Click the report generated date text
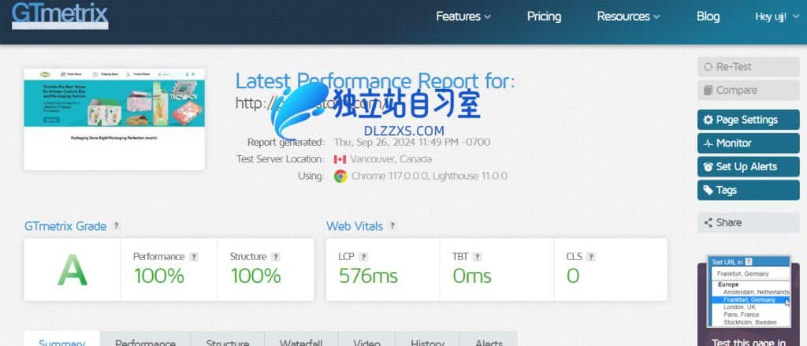The height and width of the screenshot is (346, 807). click(412, 142)
